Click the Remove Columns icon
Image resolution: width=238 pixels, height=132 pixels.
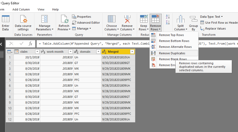point(127,19)
